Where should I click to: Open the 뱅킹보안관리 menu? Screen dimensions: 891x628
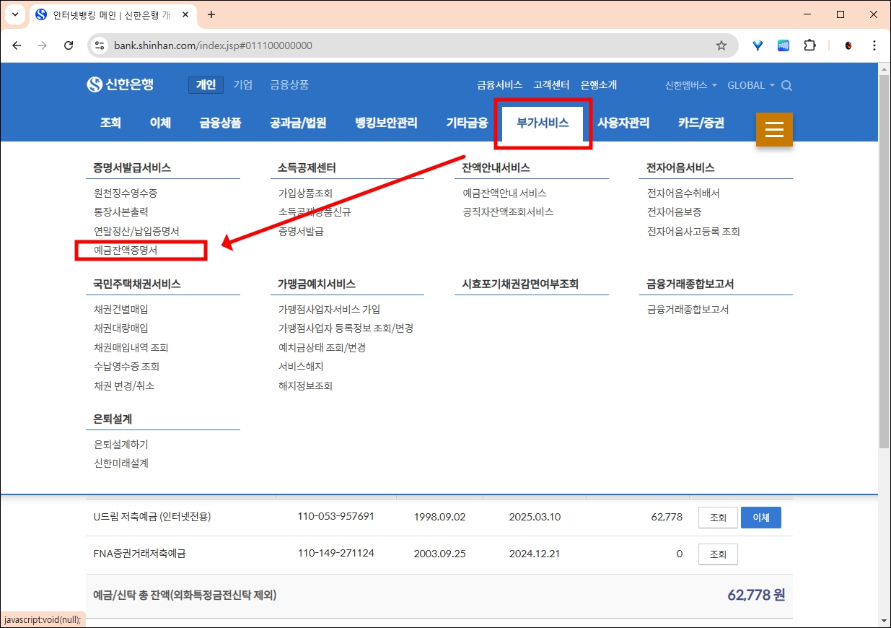click(x=386, y=123)
